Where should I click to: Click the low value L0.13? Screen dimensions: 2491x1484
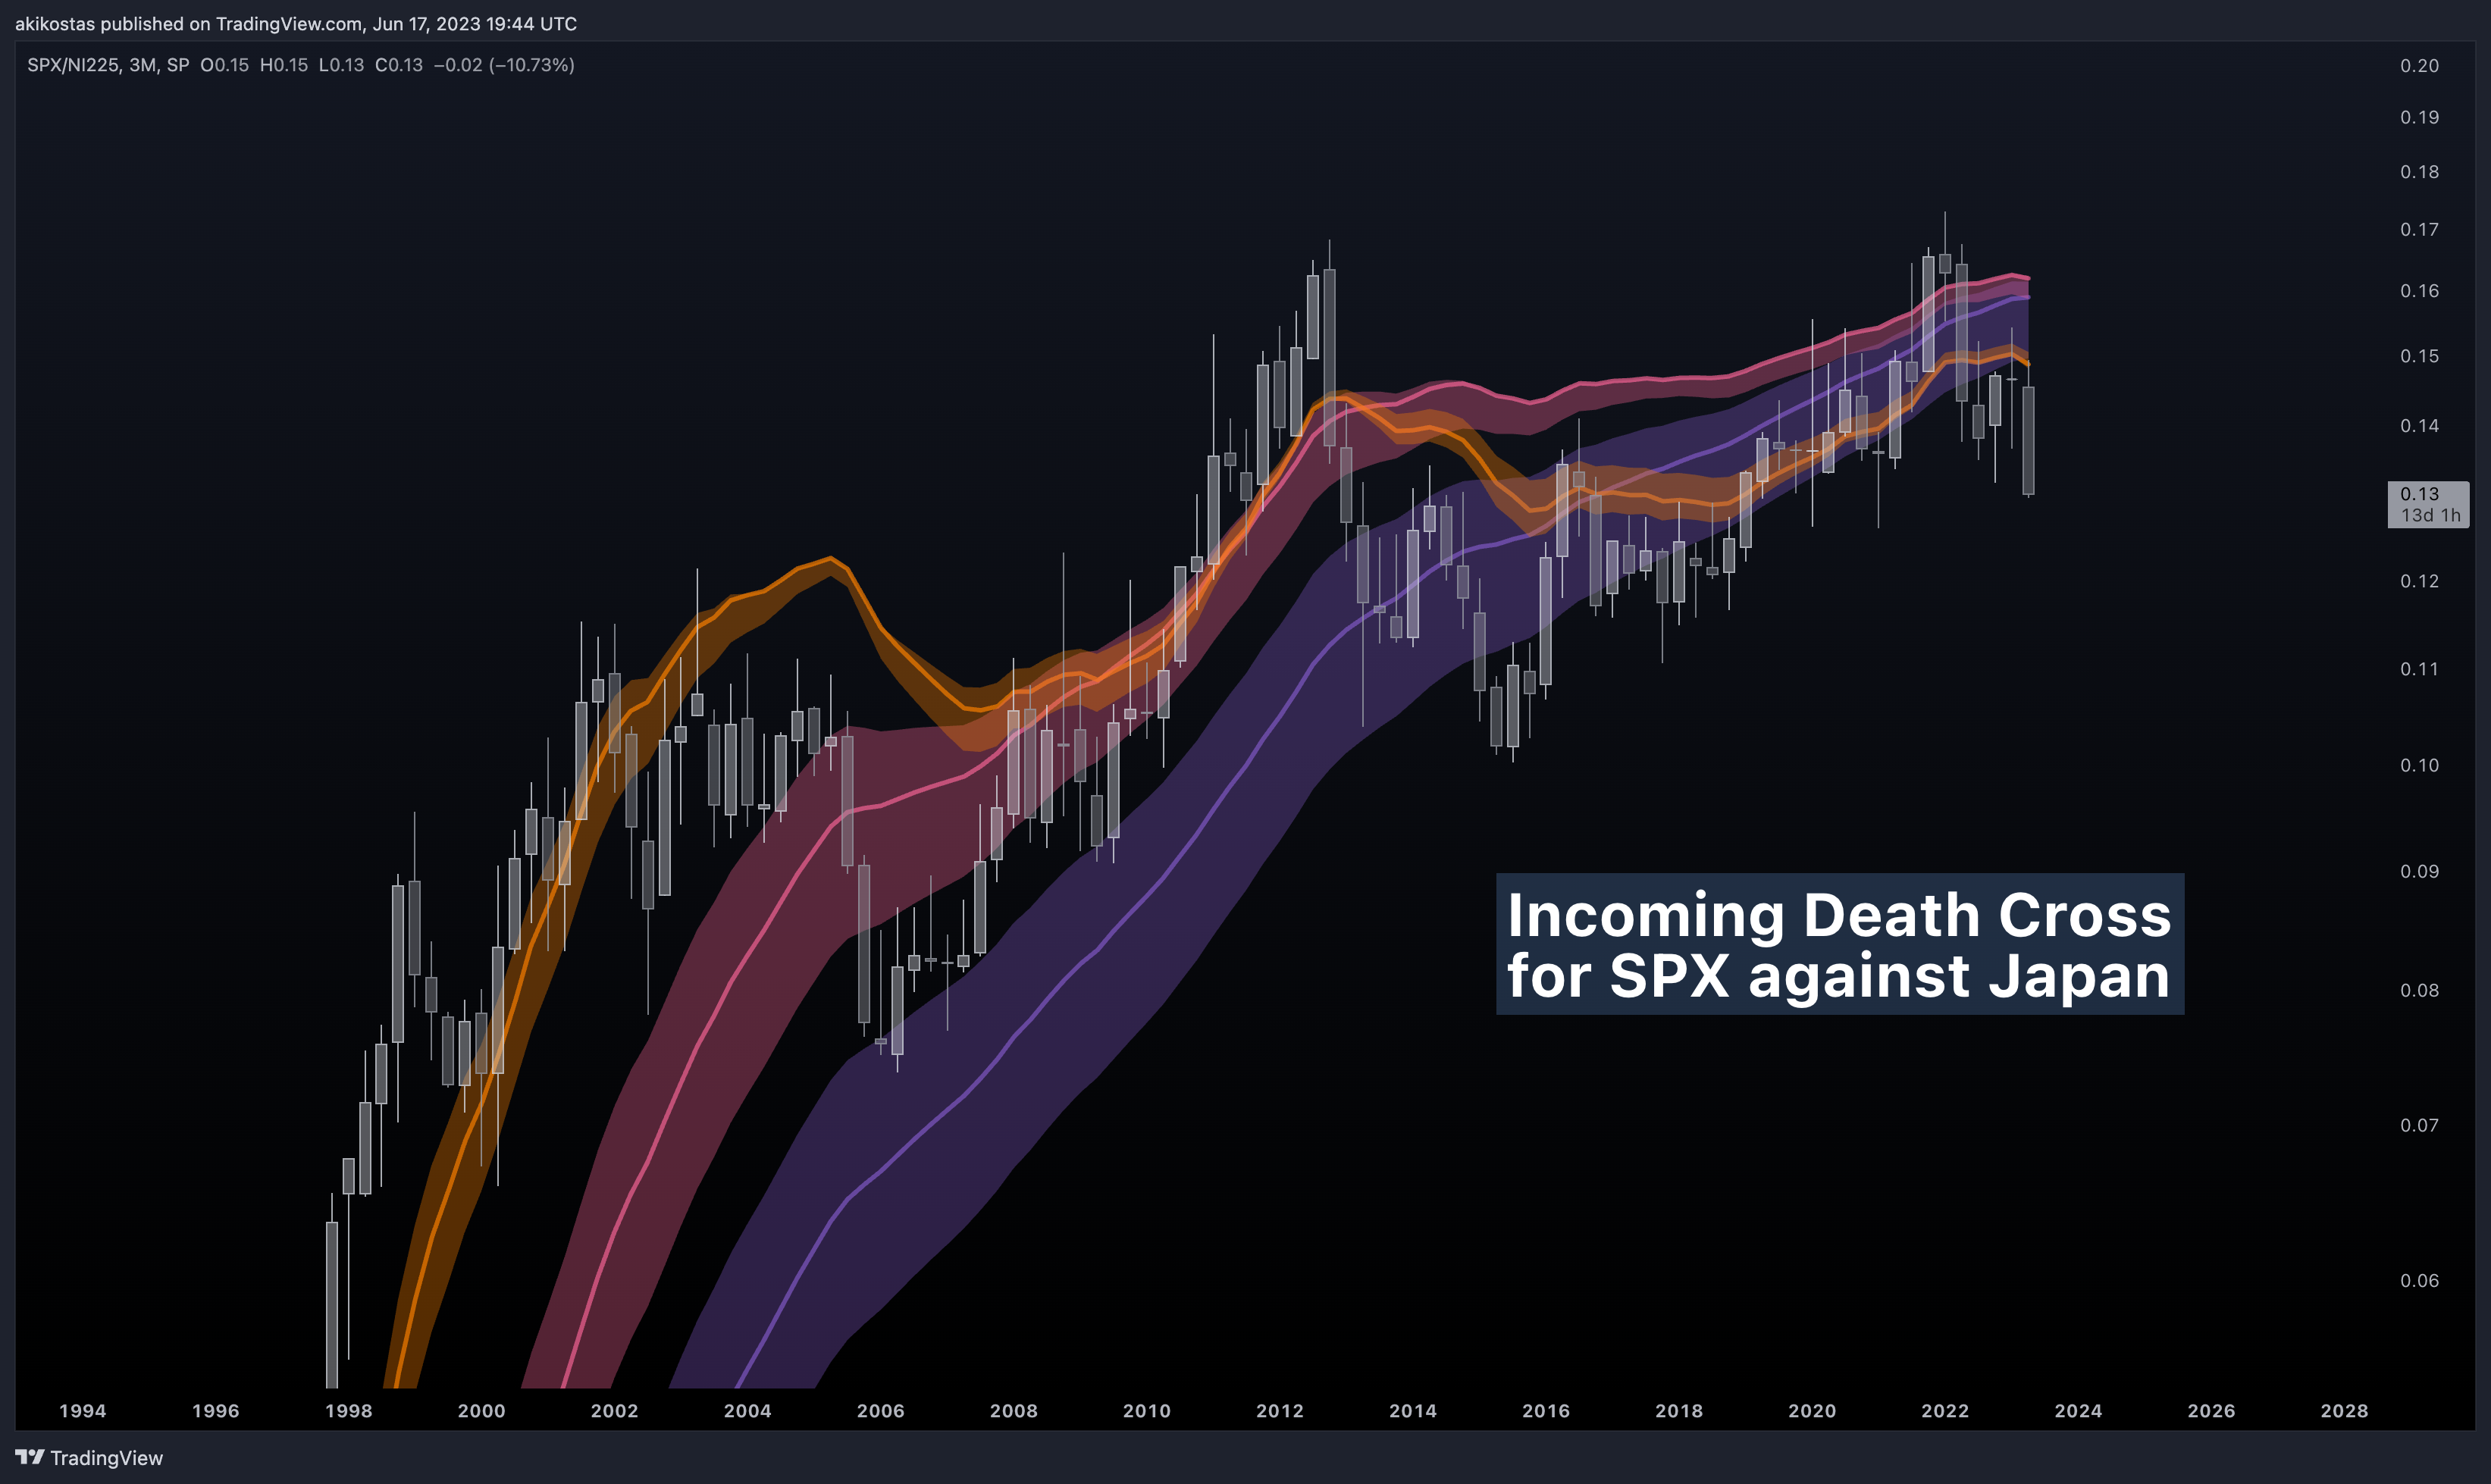click(341, 65)
